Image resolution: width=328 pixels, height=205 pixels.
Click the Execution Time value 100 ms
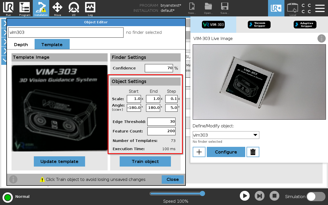coord(169,149)
